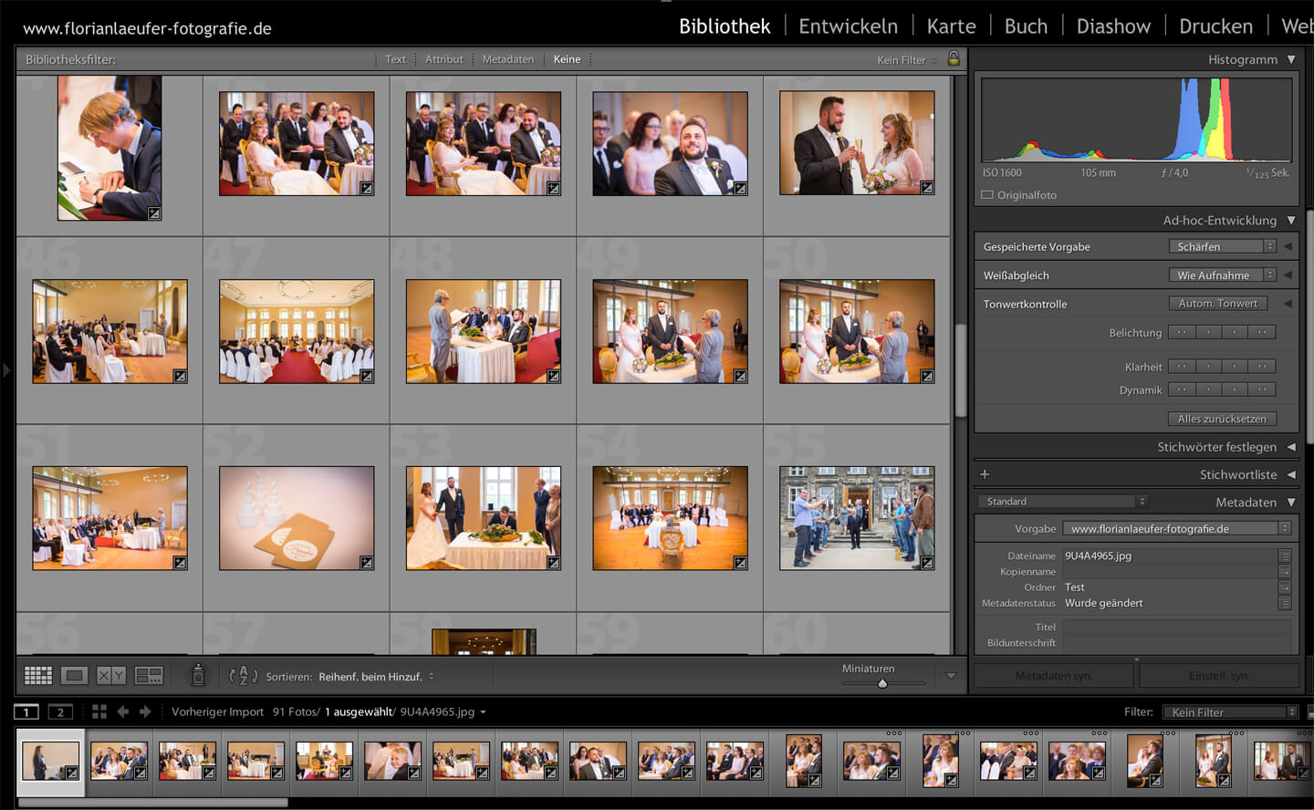Select the first filmstrip thumbnail
The image size is (1314, 810).
point(50,761)
